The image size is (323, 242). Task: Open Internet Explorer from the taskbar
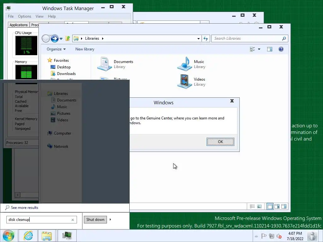pyautogui.click(x=28, y=236)
